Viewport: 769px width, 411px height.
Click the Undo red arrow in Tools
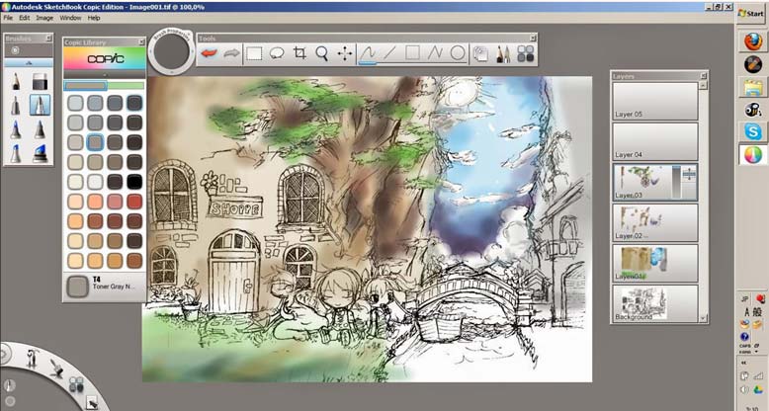point(209,53)
